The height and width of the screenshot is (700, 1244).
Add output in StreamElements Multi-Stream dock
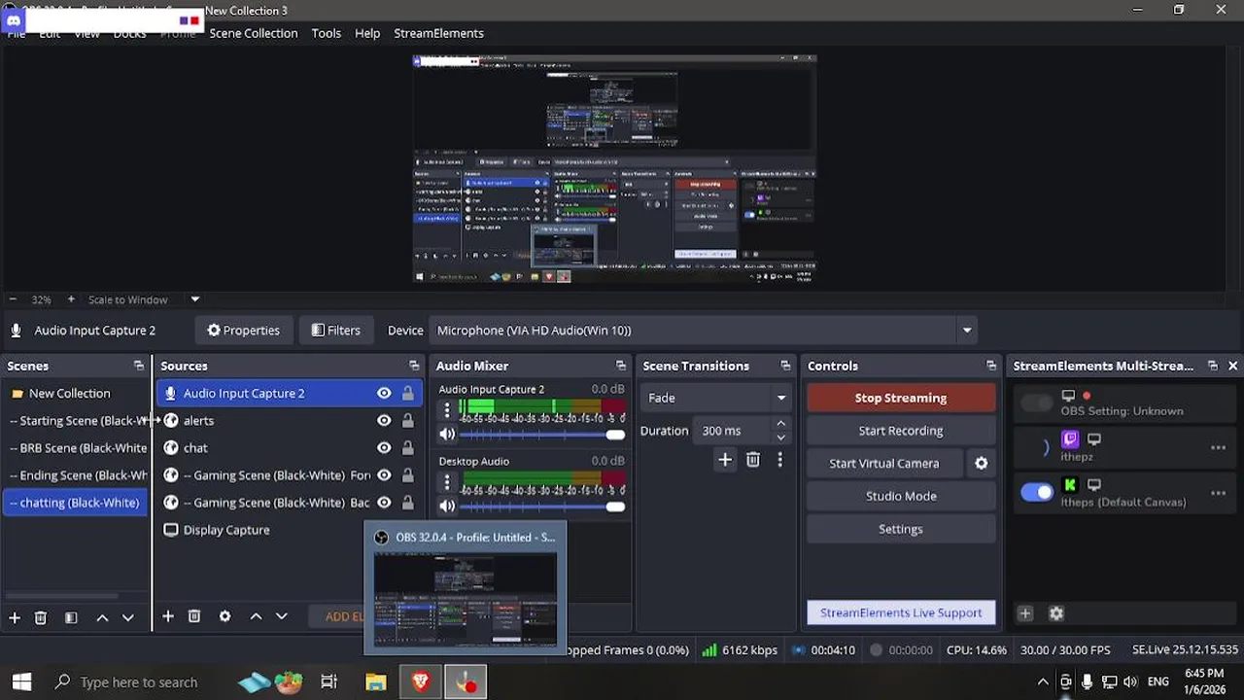(x=1024, y=613)
